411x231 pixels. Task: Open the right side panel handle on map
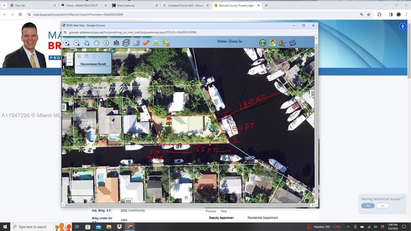tap(312, 93)
